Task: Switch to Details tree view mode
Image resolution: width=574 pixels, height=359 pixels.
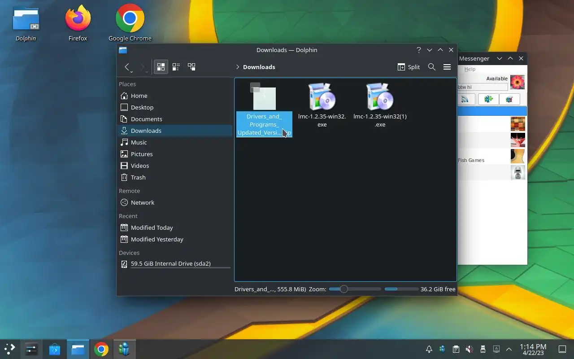Action: point(191,67)
